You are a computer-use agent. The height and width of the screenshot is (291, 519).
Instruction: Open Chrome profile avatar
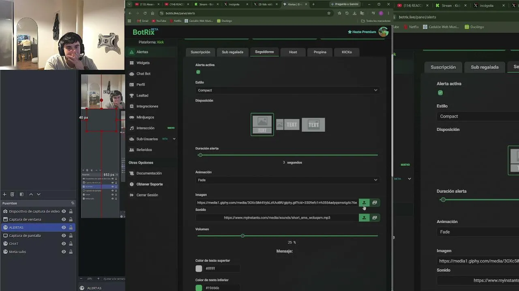point(381,13)
